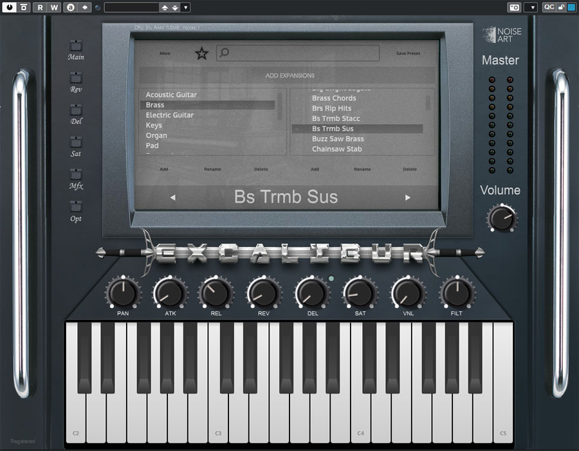Click Save Preset button
Screen dimensions: 579x451
click(408, 53)
